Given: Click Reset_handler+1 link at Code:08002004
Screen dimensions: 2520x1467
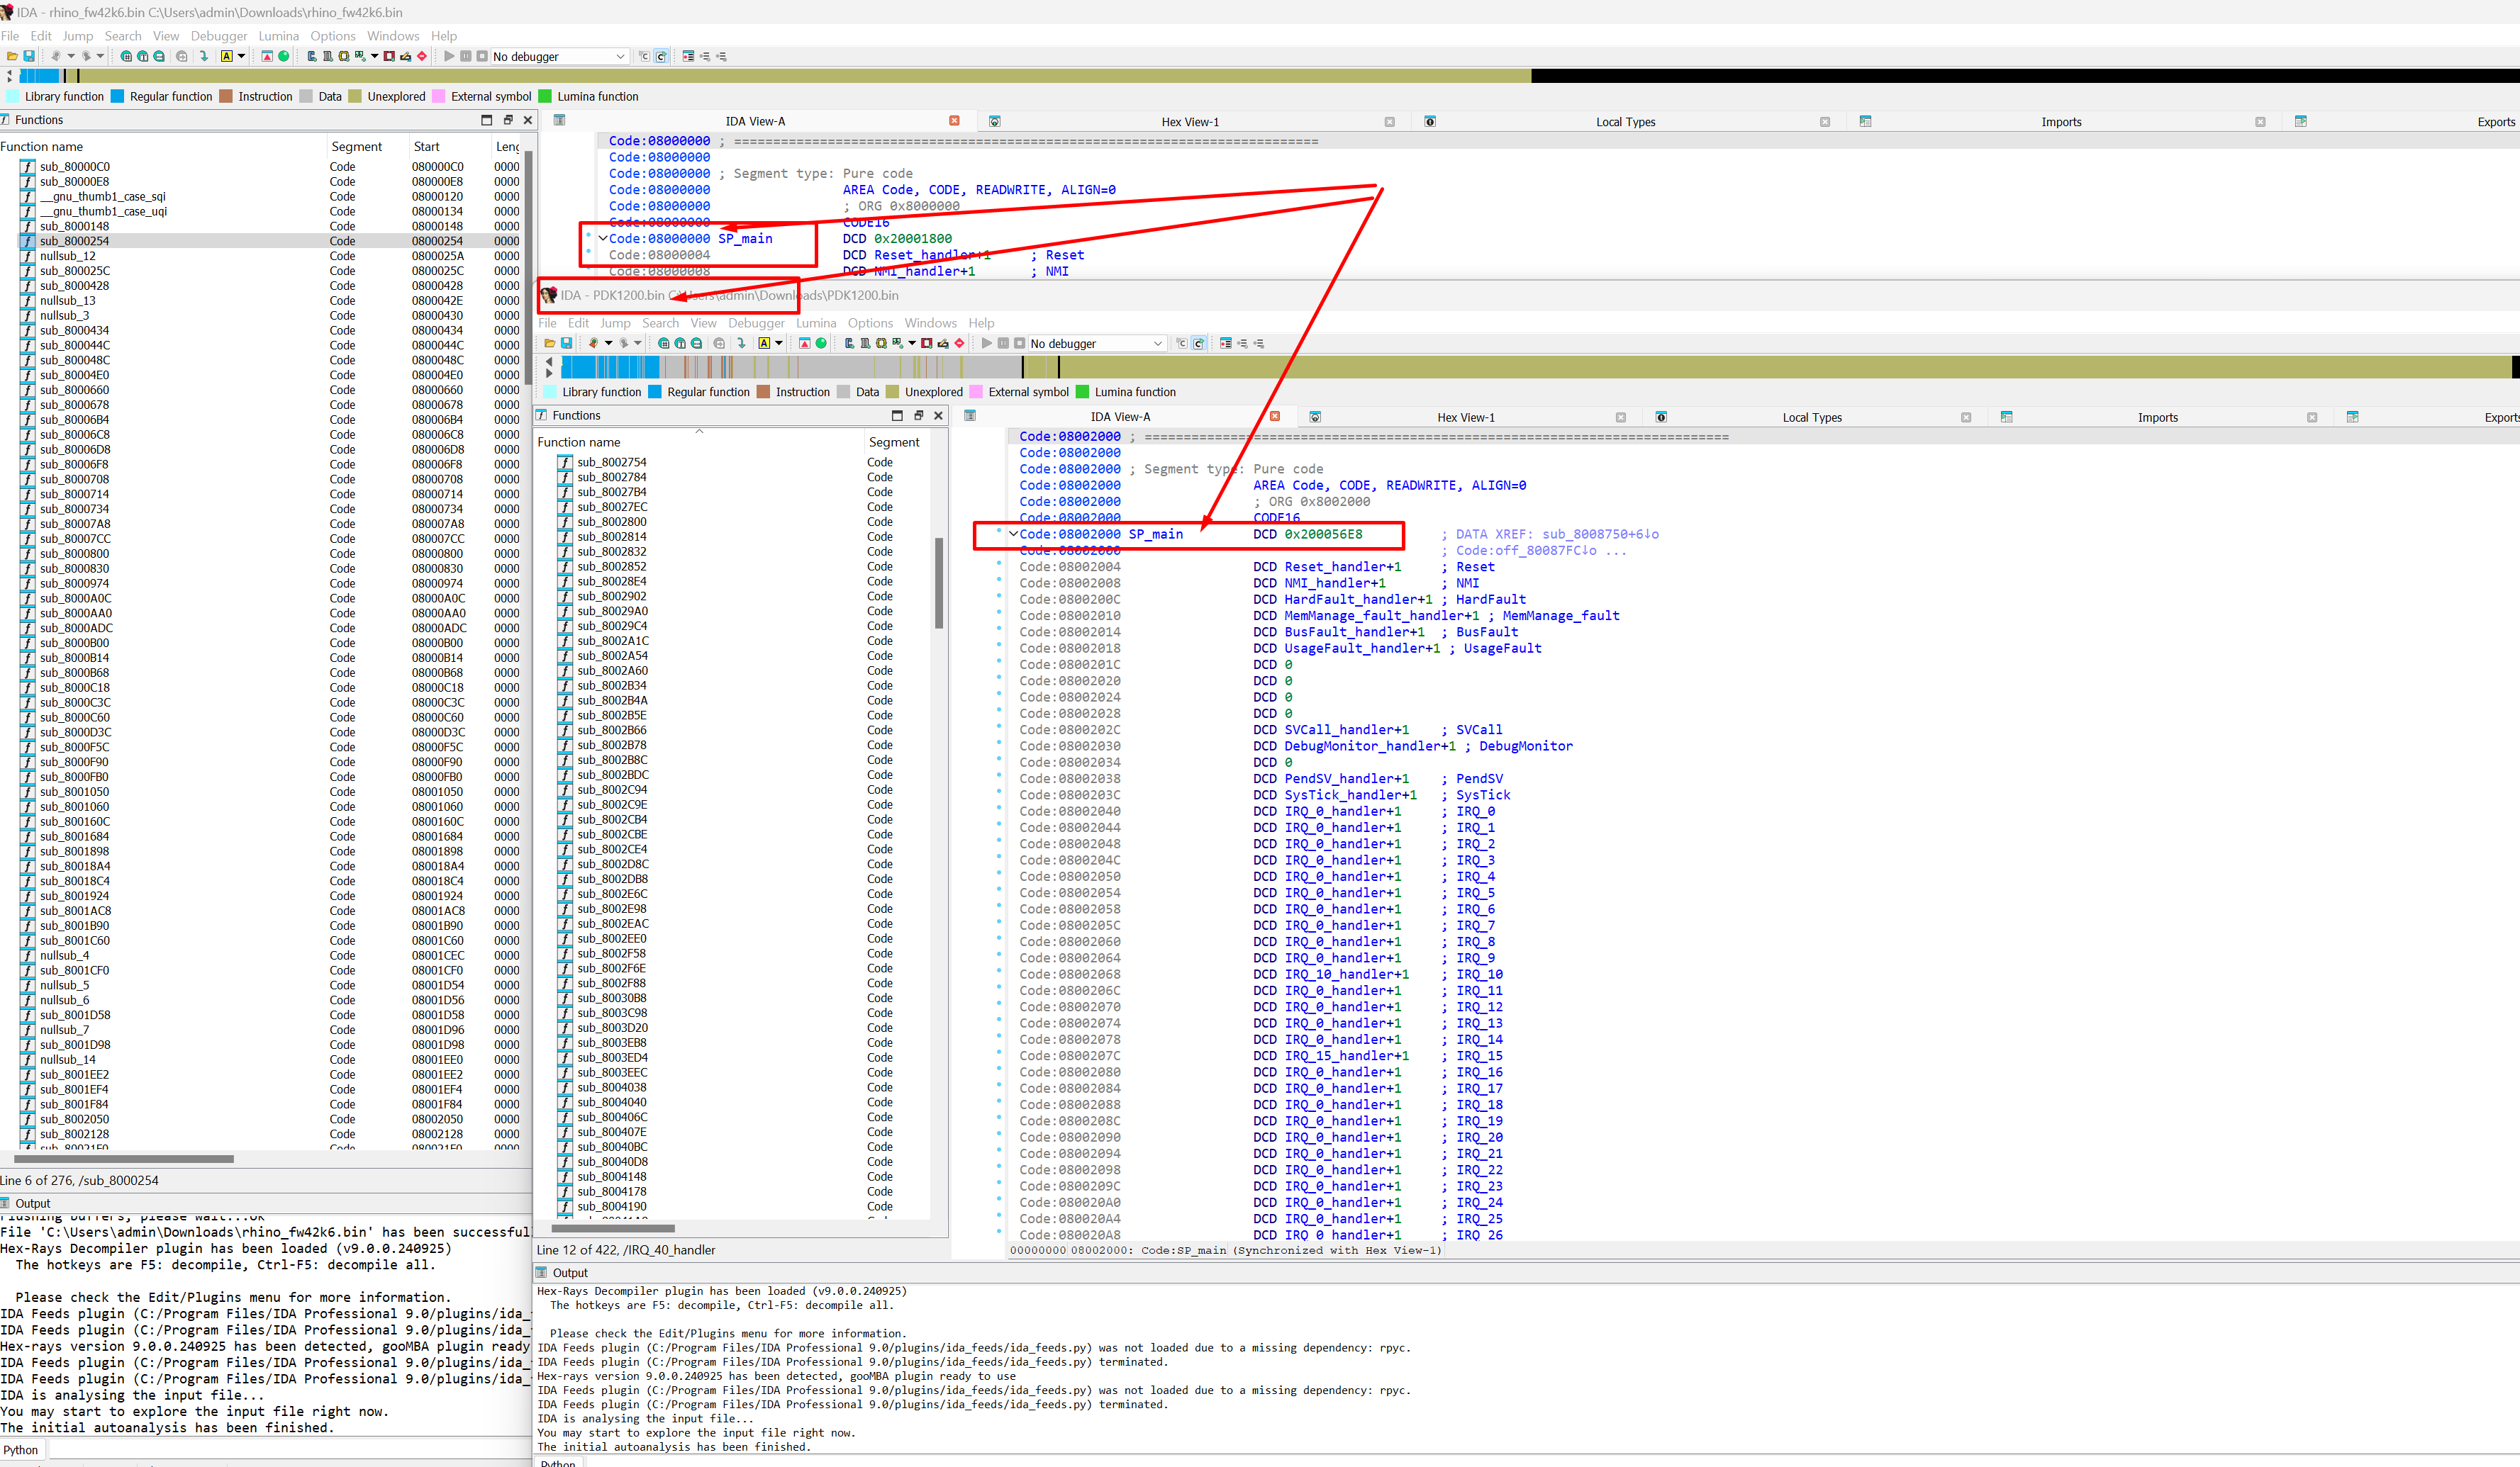Looking at the screenshot, I should tap(1342, 567).
